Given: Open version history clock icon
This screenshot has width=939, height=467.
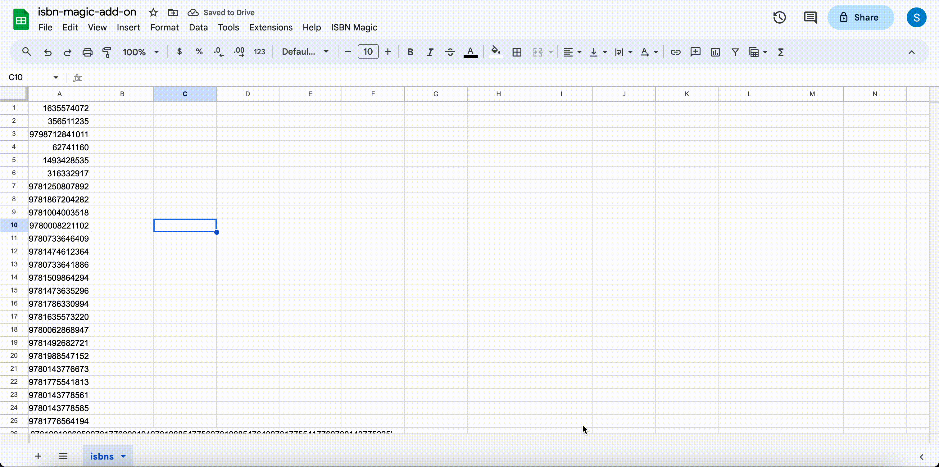Looking at the screenshot, I should pos(779,17).
